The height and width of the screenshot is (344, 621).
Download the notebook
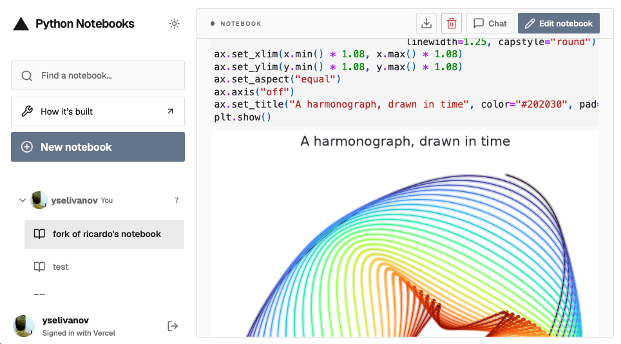(426, 23)
